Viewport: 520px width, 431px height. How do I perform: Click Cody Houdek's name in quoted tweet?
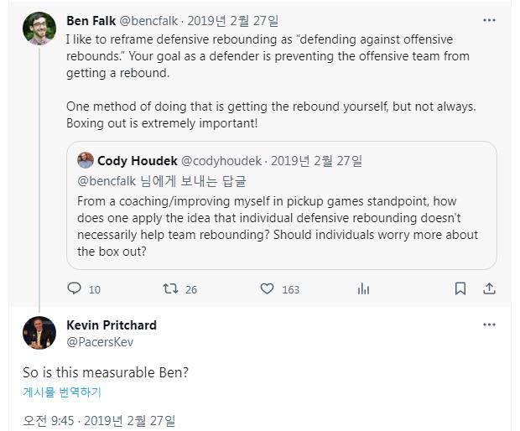click(x=137, y=160)
